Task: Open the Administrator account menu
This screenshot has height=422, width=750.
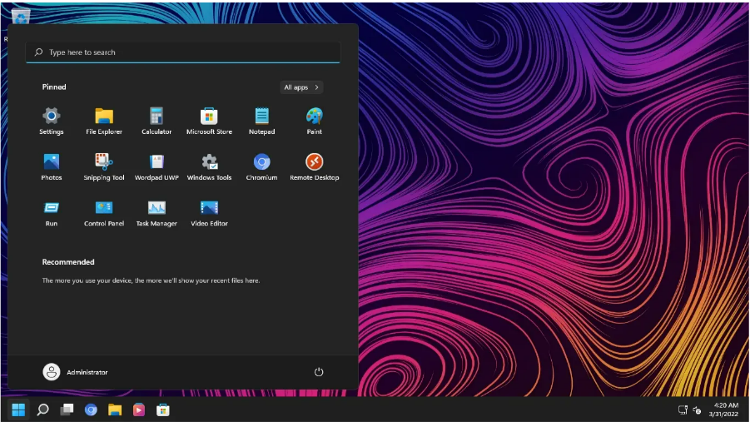Action: coord(75,372)
